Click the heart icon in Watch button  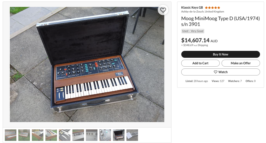point(215,72)
